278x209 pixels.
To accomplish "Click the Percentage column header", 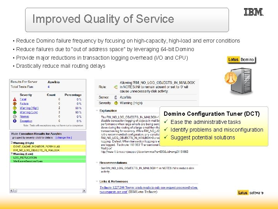I will (73, 95).
